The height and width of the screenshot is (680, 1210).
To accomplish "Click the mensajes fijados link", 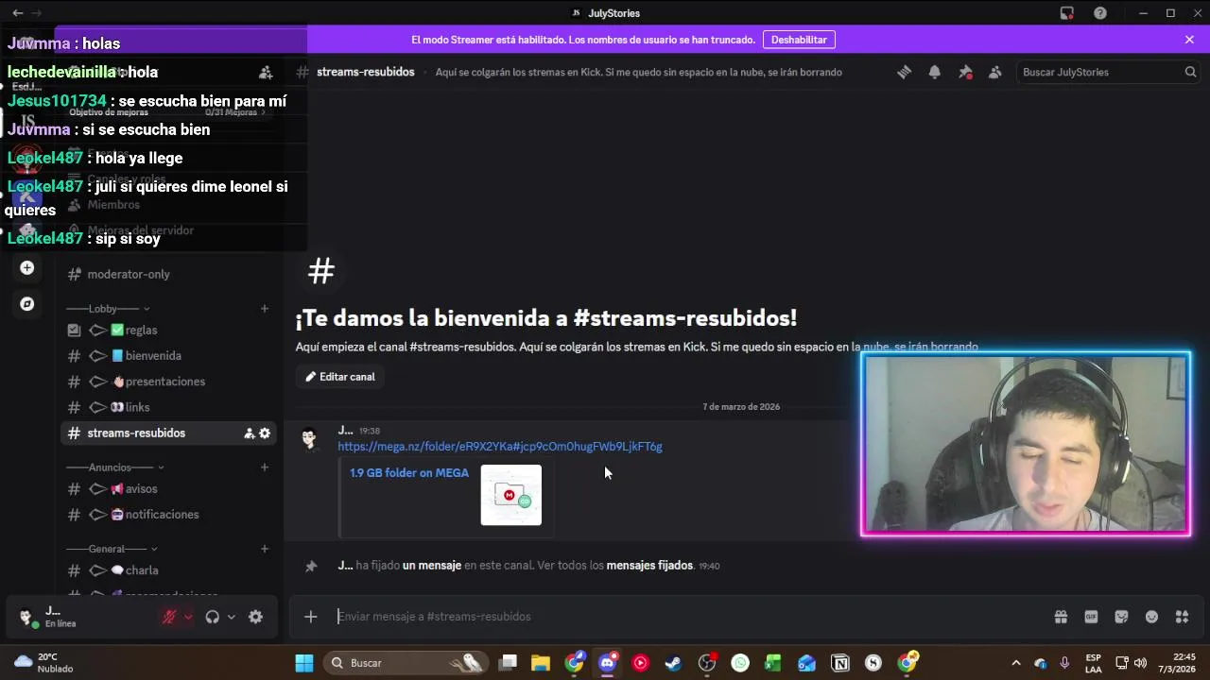I will (x=649, y=566).
